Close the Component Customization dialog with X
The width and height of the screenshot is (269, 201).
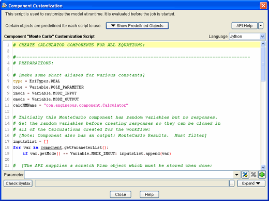(x=263, y=6)
